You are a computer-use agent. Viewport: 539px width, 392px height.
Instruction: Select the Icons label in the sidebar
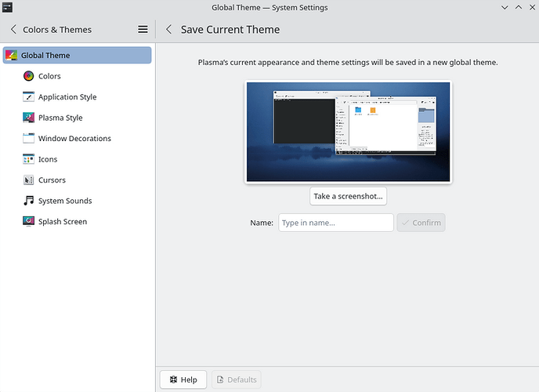(48, 159)
